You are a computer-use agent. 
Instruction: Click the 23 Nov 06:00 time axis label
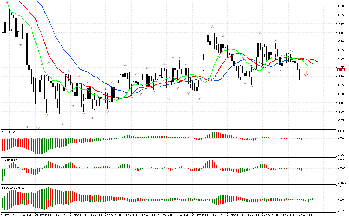pos(131,215)
